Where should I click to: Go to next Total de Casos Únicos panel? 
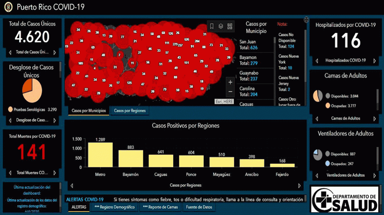click(x=54, y=52)
